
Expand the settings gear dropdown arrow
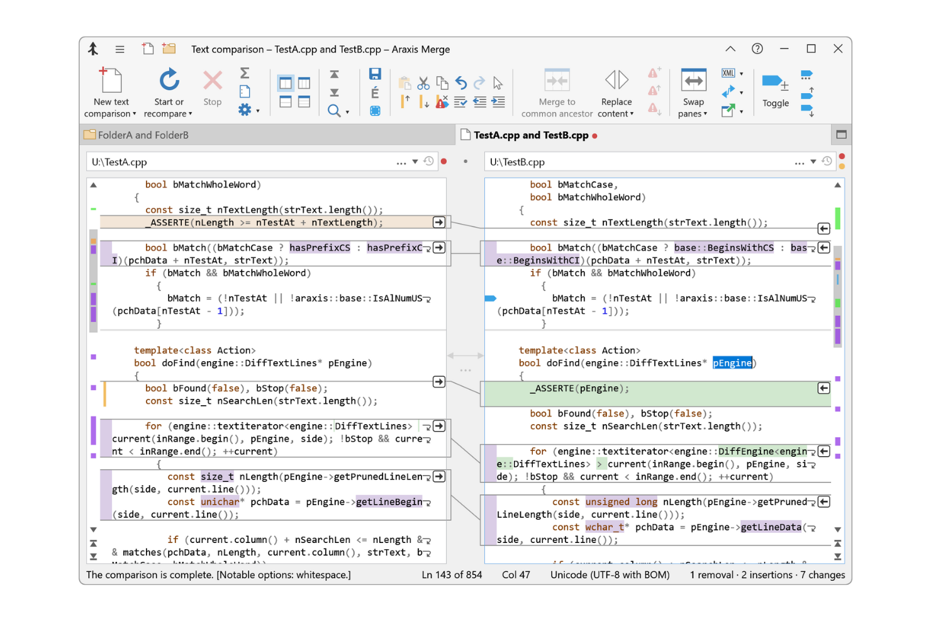pos(257,112)
